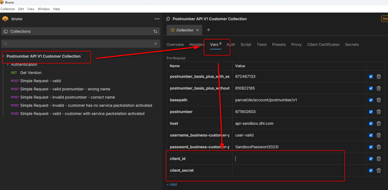Delete the host variable
388x190 pixels.
(x=379, y=123)
